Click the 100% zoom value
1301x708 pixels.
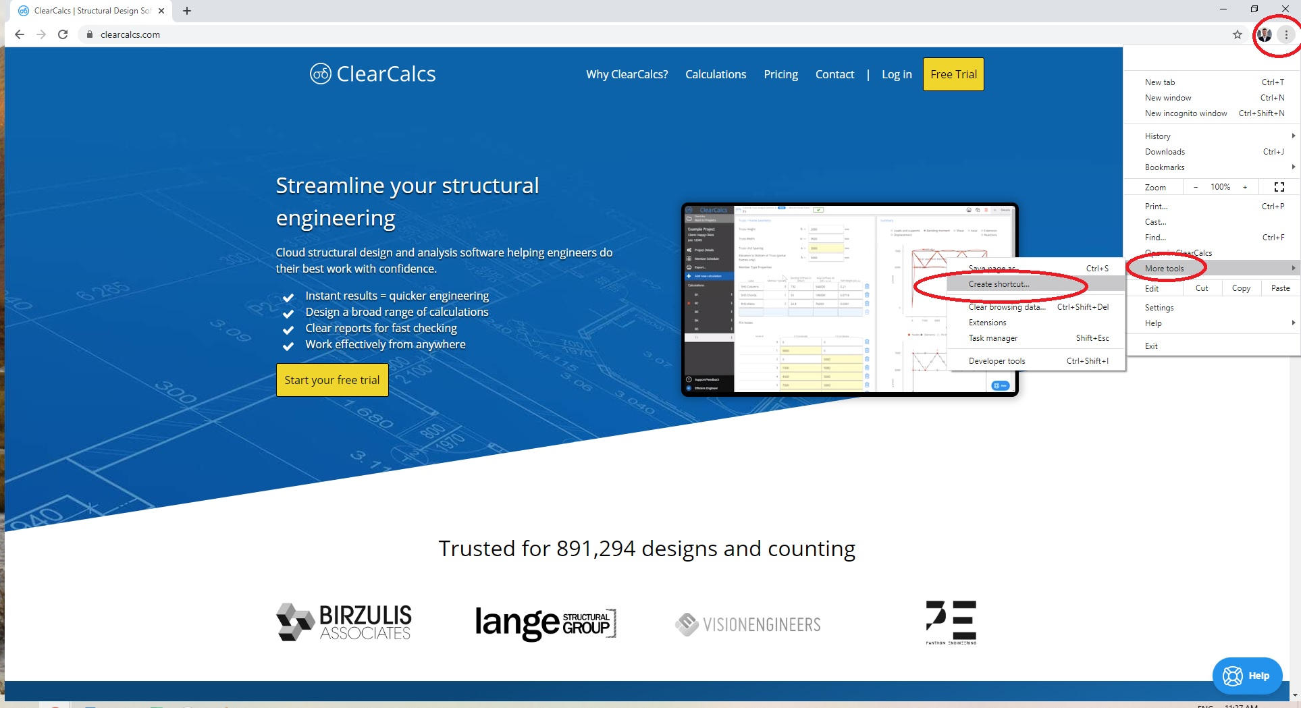[x=1220, y=187]
